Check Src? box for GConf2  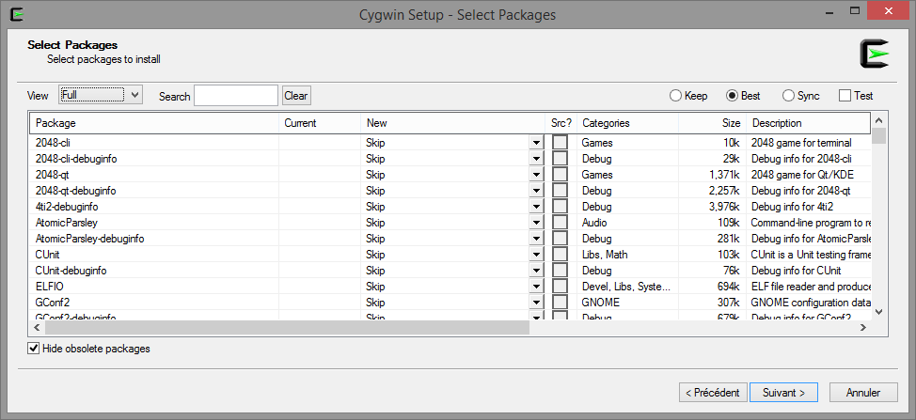point(561,303)
